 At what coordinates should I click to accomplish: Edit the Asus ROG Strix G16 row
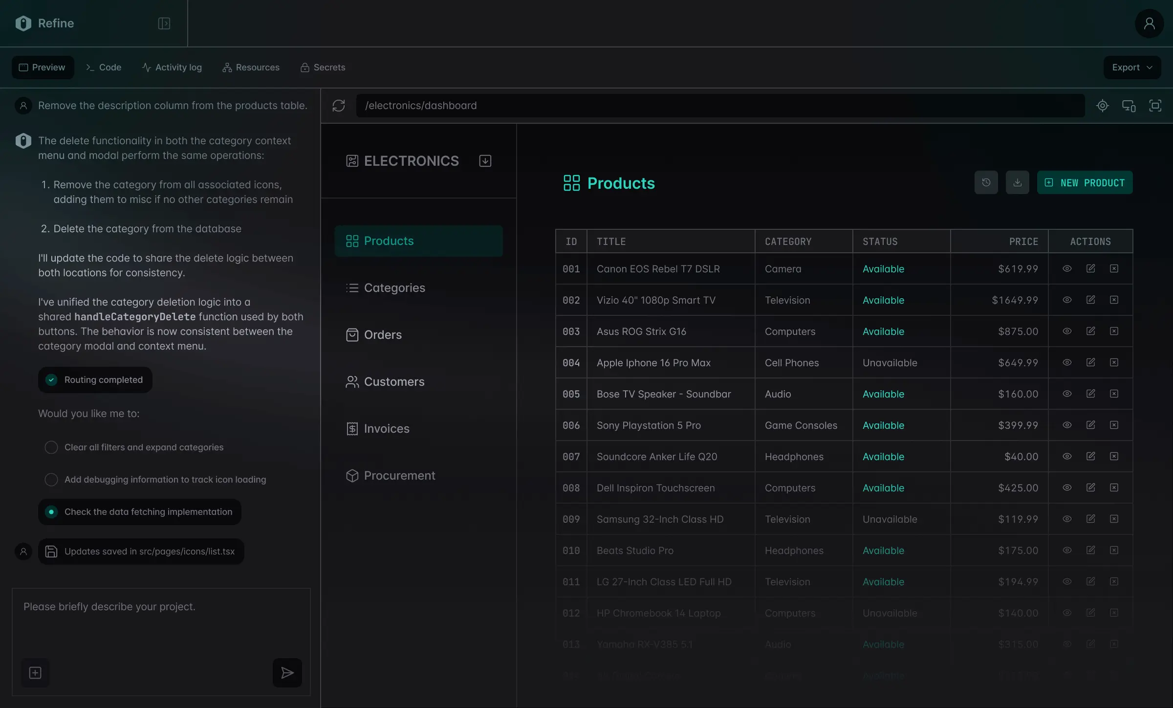pyautogui.click(x=1090, y=331)
